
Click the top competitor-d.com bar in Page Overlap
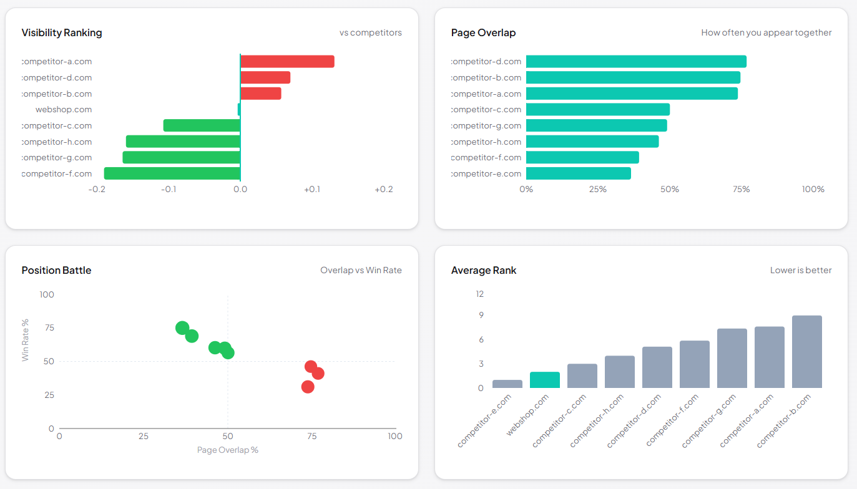coord(635,61)
